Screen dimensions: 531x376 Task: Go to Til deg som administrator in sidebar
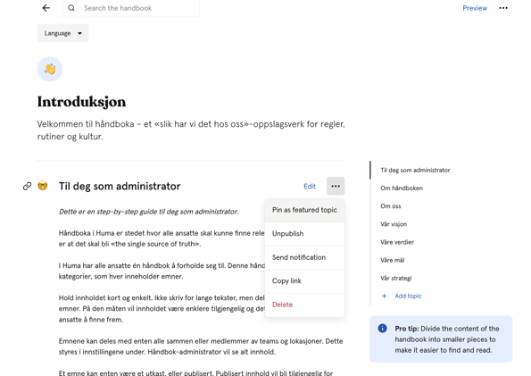pos(415,171)
